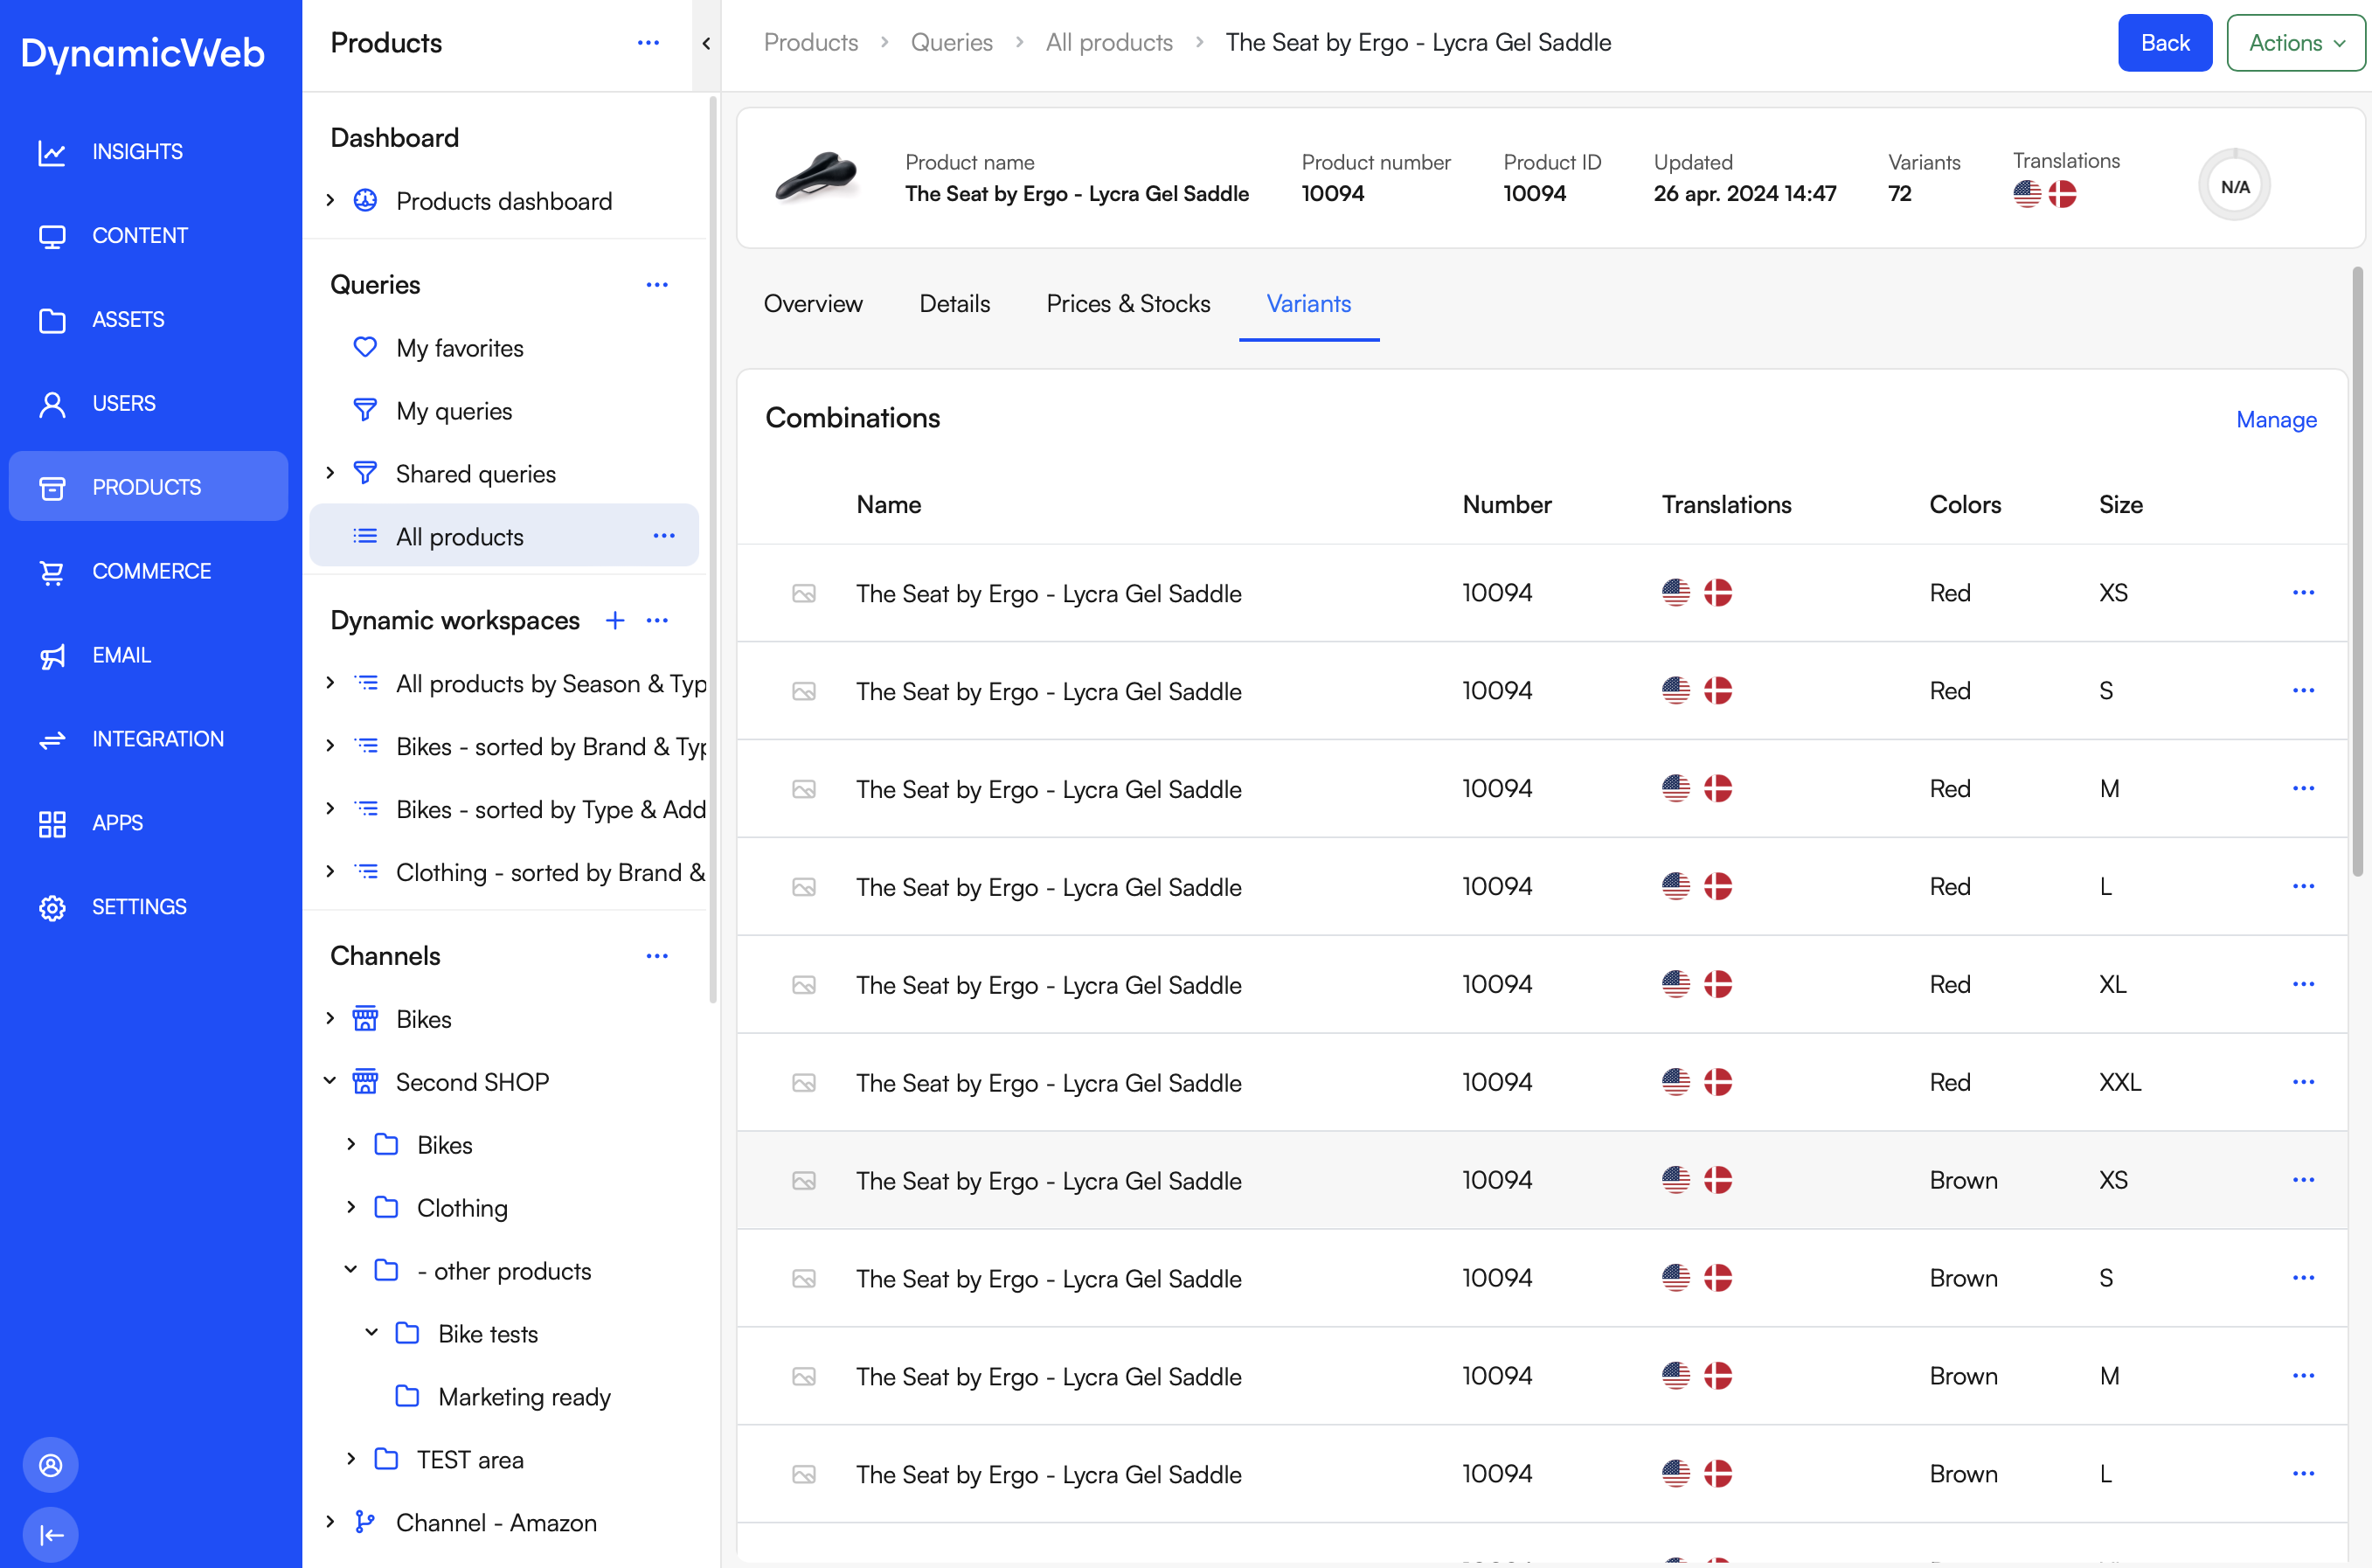The image size is (2372, 1568).
Task: Open row menu for Red M variant
Action: pyautogui.click(x=2303, y=789)
